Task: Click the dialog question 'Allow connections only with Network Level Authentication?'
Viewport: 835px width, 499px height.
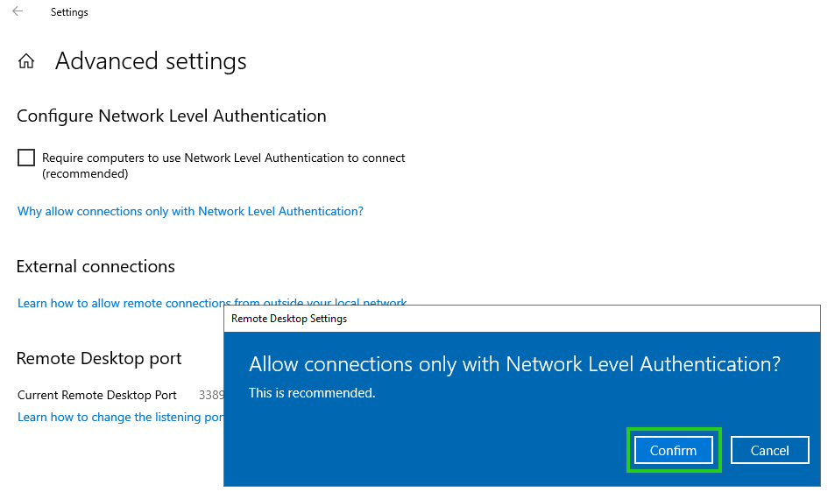Action: [x=513, y=364]
